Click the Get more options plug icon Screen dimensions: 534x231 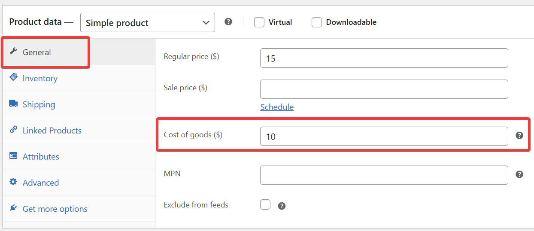(13, 208)
